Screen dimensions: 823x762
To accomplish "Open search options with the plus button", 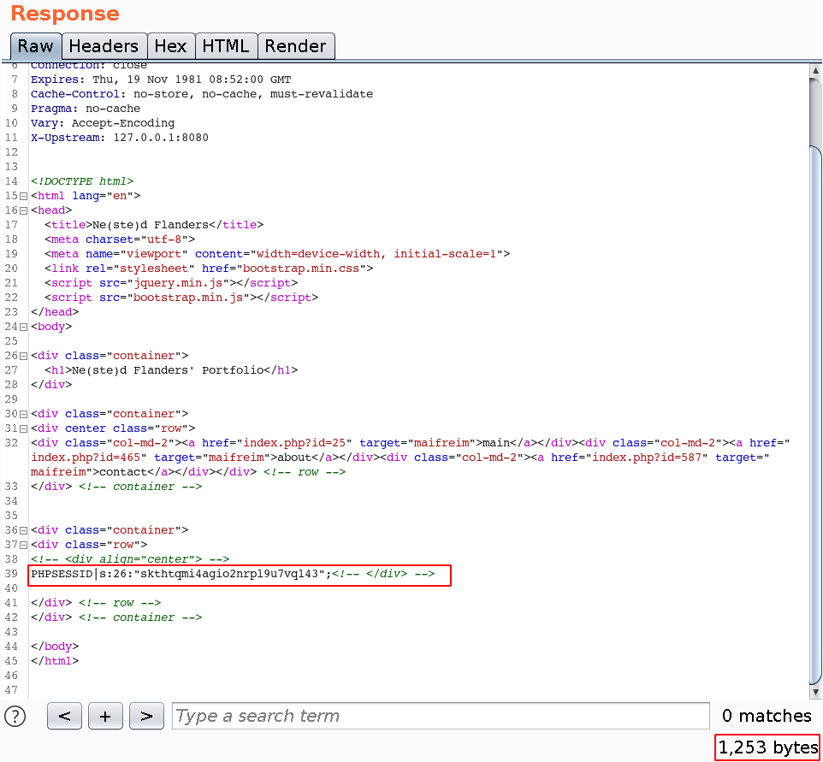I will point(105,716).
